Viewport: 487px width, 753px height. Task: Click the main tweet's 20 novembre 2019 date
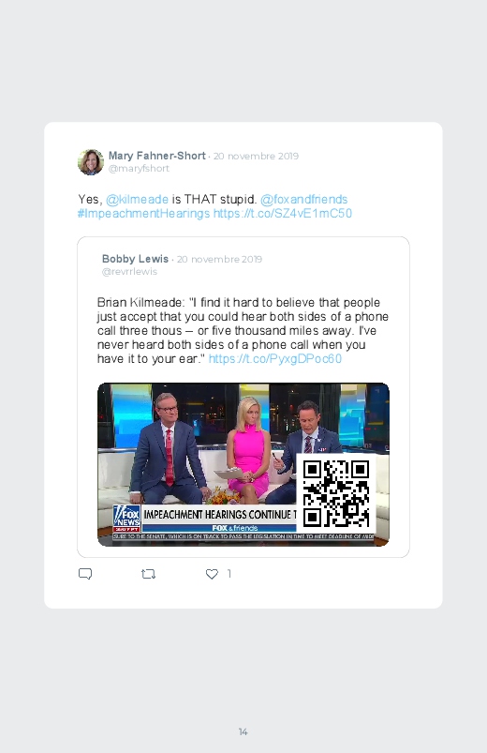tap(256, 156)
